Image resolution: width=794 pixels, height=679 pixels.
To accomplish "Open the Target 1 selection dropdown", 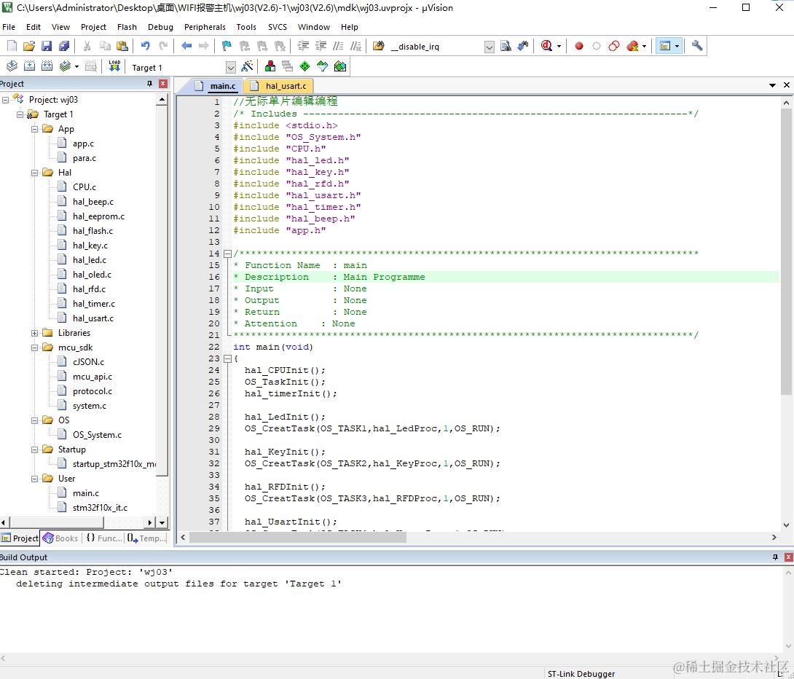I will click(230, 67).
